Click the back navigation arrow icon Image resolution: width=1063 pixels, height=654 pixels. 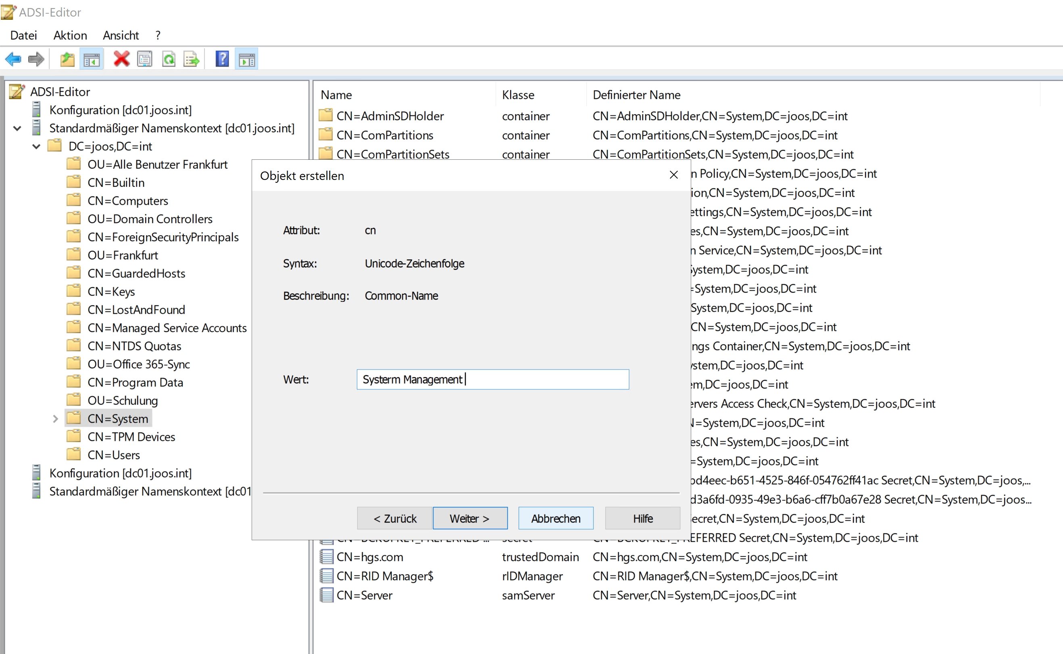click(13, 59)
